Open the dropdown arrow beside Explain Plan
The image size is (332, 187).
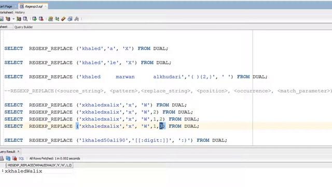13,19
